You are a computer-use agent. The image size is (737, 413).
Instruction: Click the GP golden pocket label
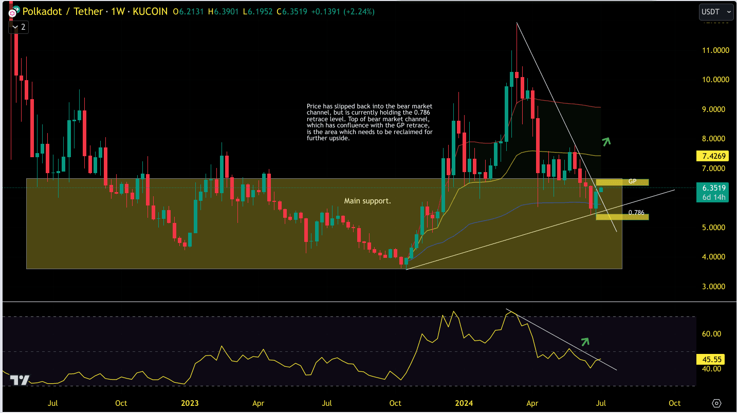(x=632, y=181)
